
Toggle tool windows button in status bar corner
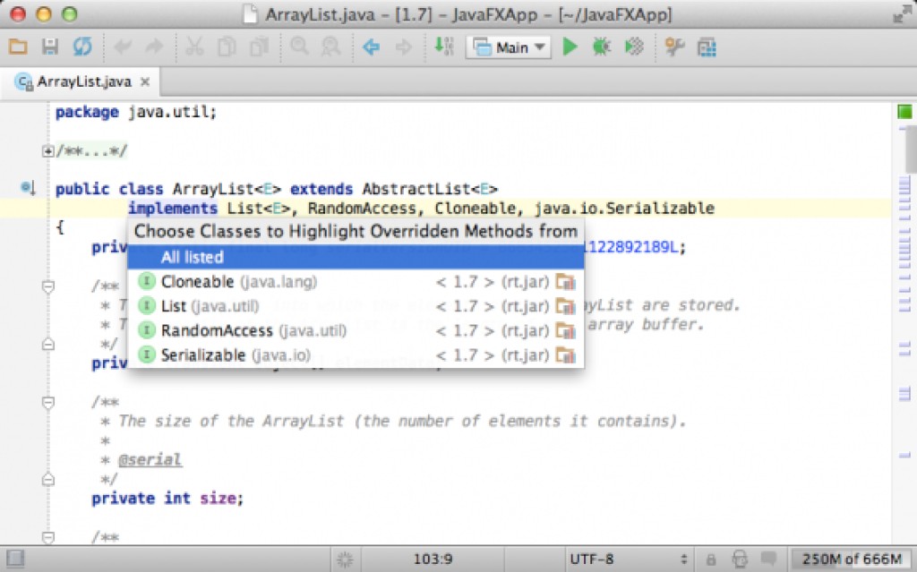click(15, 559)
